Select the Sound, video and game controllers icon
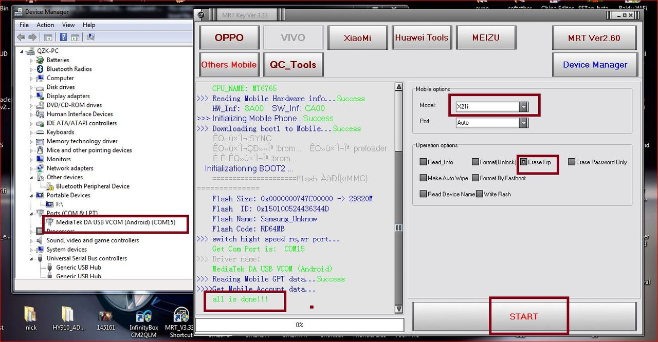Viewport: 658px width, 342px height. 40,240
